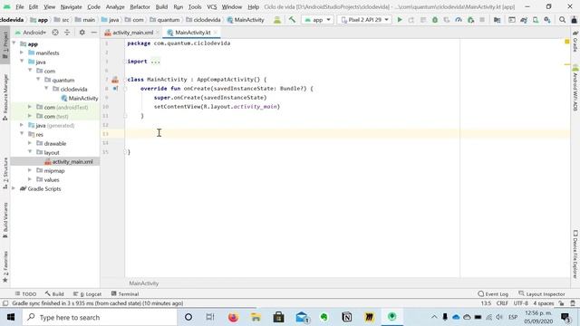Click the Select Opened File target icon
580x326 pixels.
[55, 33]
